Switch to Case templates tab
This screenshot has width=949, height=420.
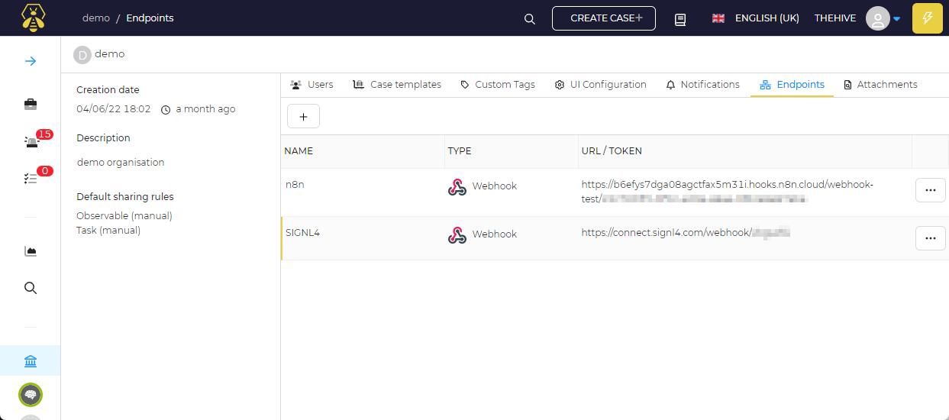point(397,85)
